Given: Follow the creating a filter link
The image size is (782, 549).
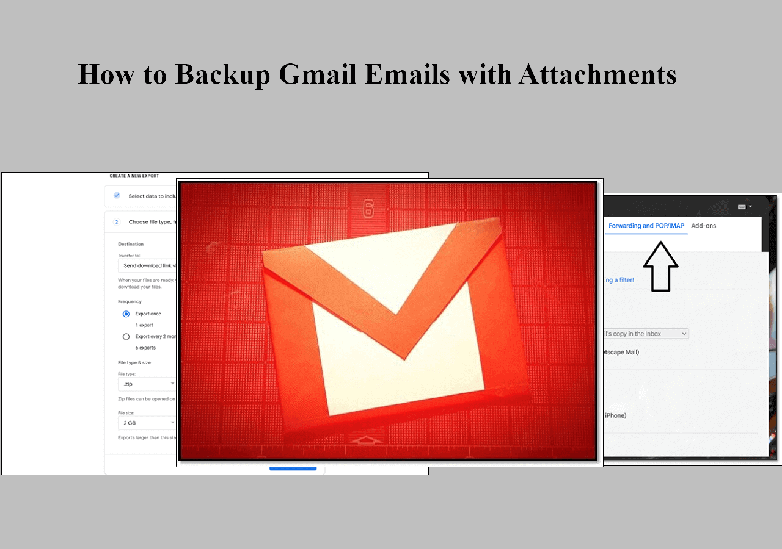Looking at the screenshot, I should tap(619, 280).
